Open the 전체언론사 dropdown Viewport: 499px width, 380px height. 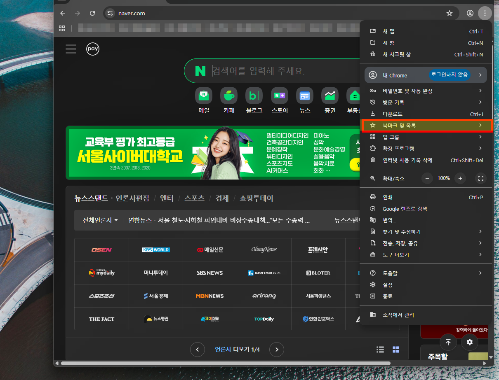point(100,220)
